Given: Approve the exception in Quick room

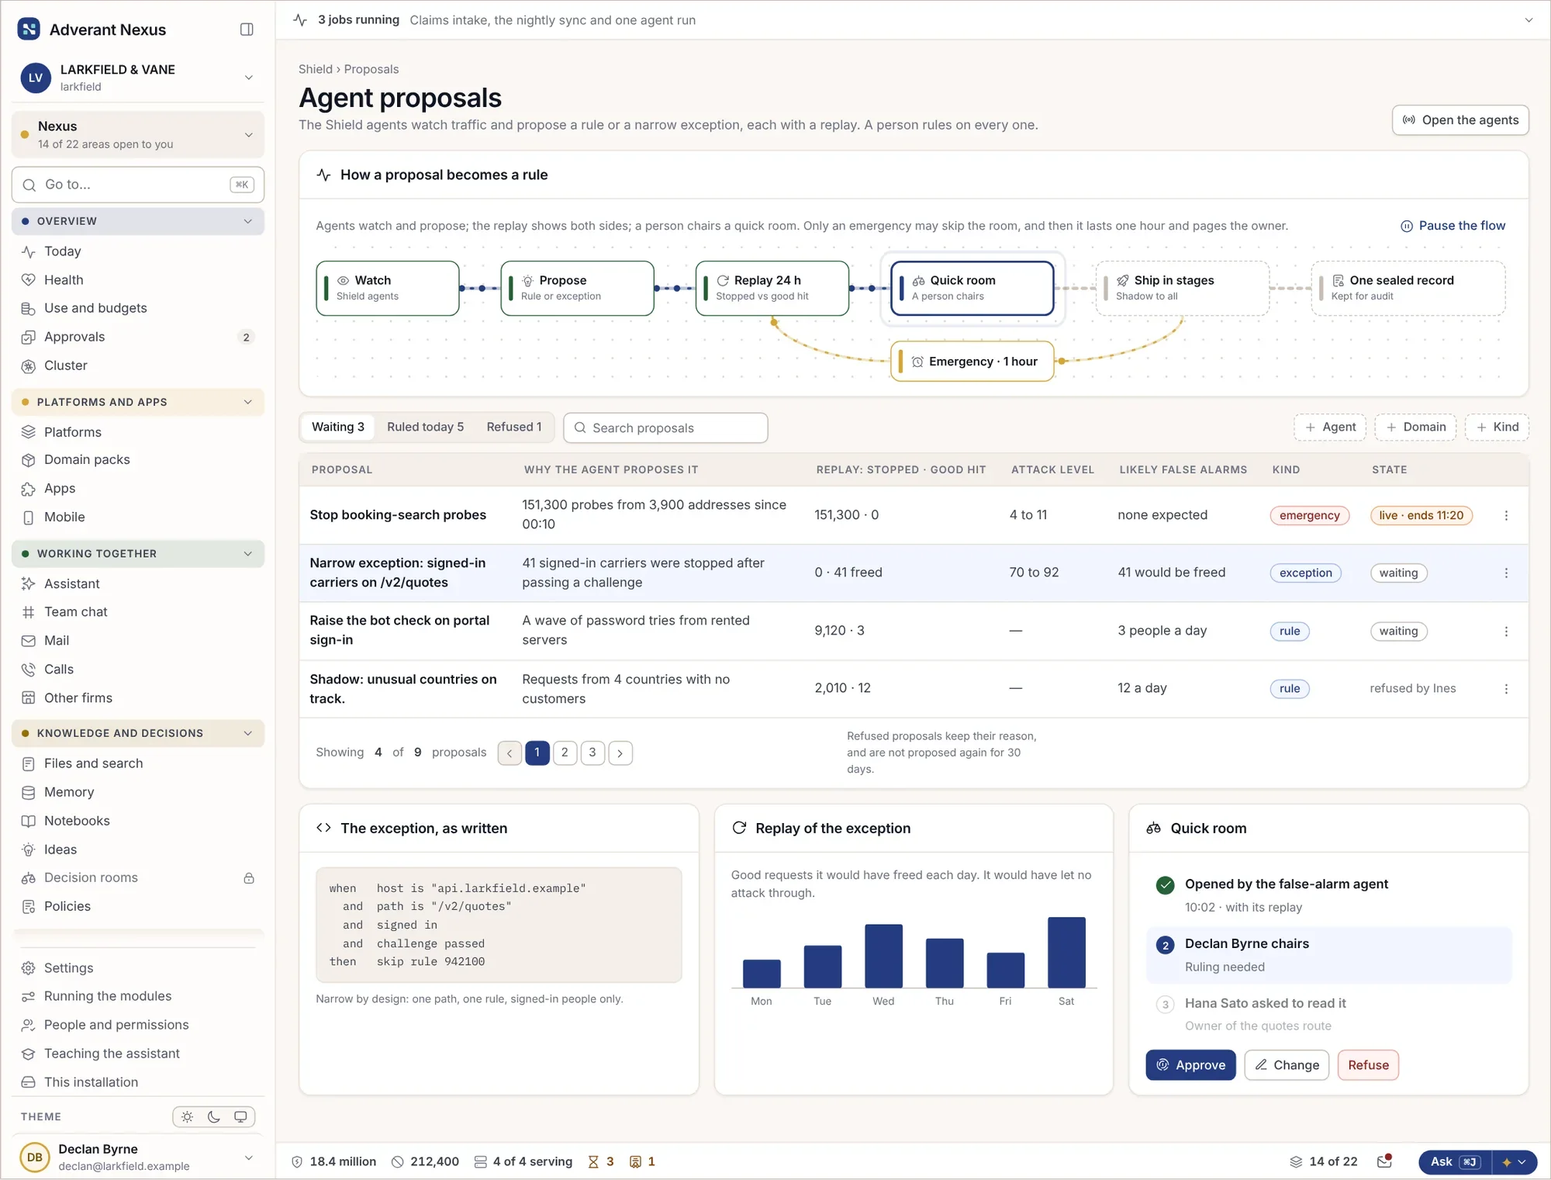Looking at the screenshot, I should pos(1190,1065).
